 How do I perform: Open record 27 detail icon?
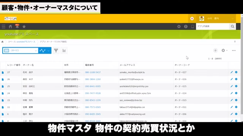[3, 72]
